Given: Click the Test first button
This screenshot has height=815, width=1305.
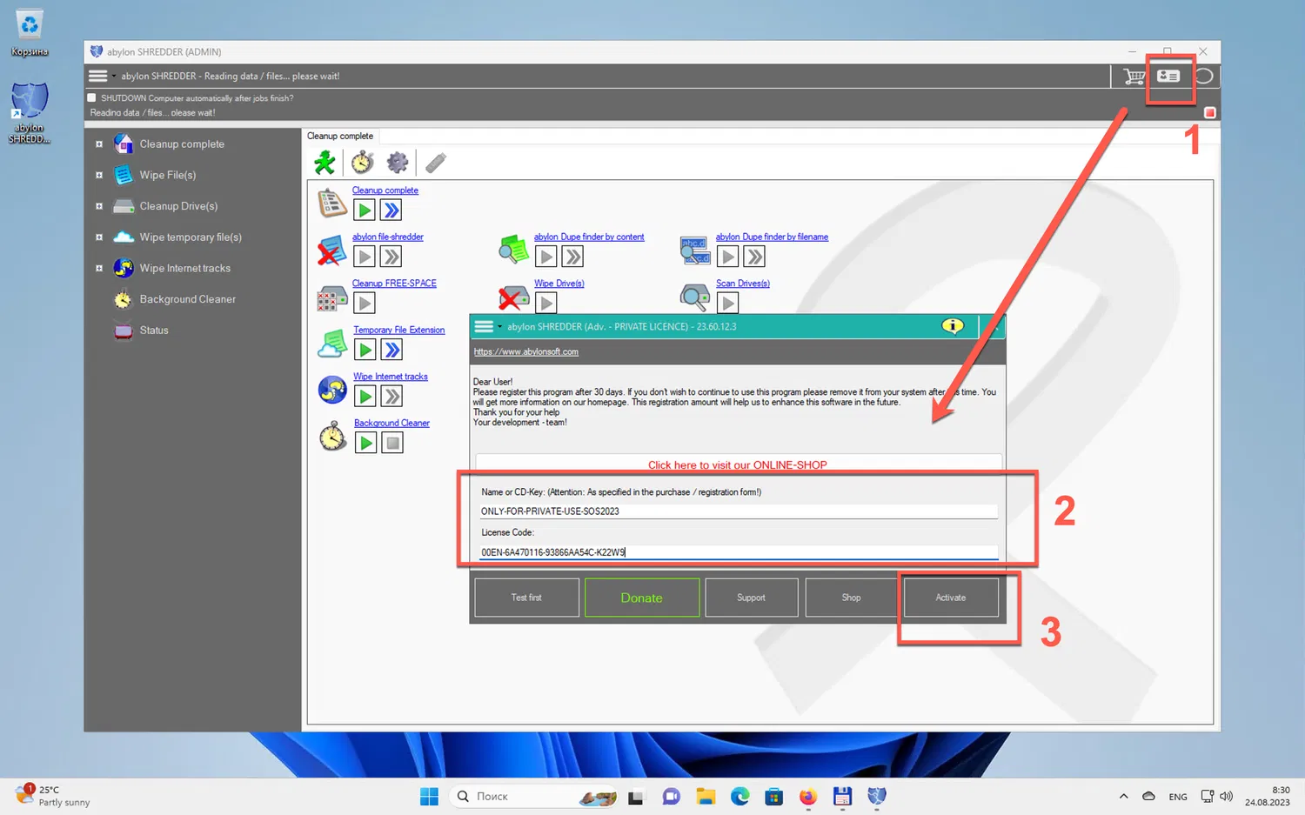Looking at the screenshot, I should pos(526,598).
